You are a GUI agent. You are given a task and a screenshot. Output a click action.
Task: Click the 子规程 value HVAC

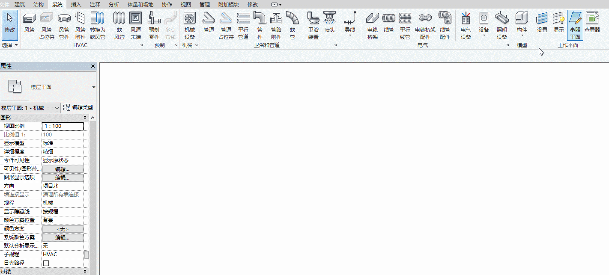tap(63, 254)
